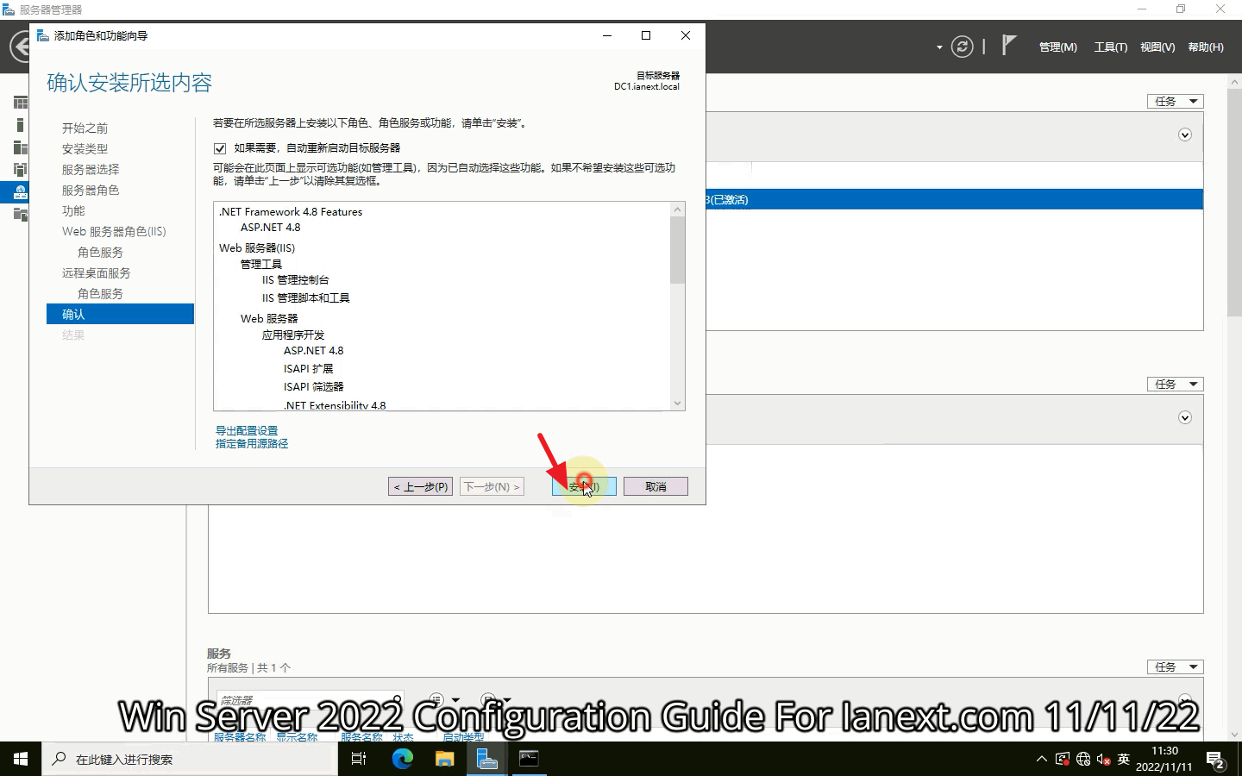
Task: Open the All Servers icon in sidebar
Action: 21,147
